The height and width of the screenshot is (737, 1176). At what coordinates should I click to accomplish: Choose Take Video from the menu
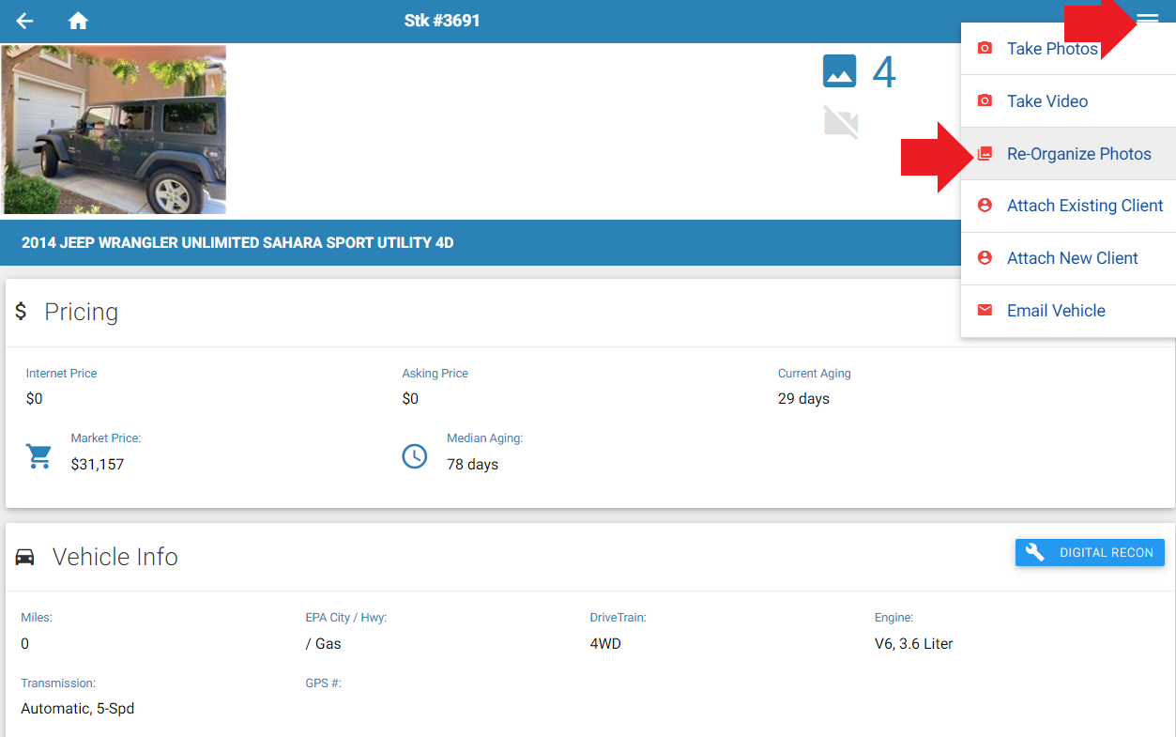pyautogui.click(x=1068, y=101)
